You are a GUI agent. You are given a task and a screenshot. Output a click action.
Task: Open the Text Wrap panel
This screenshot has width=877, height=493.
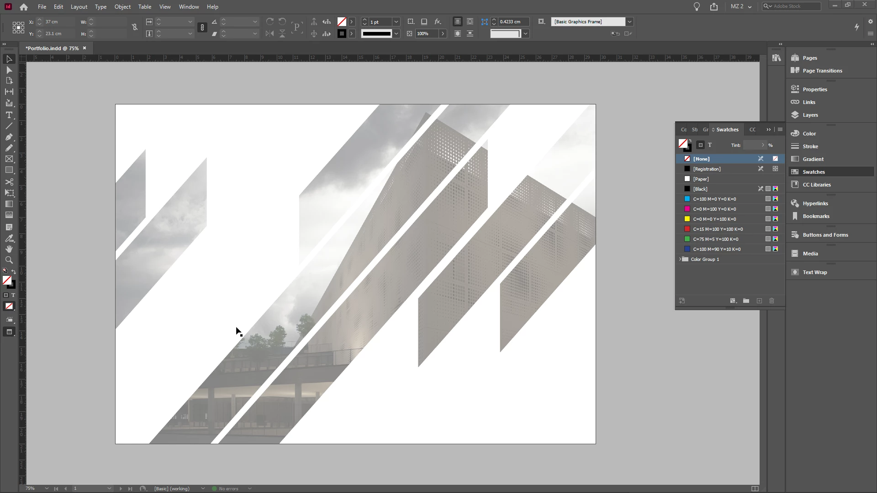pyautogui.click(x=814, y=272)
